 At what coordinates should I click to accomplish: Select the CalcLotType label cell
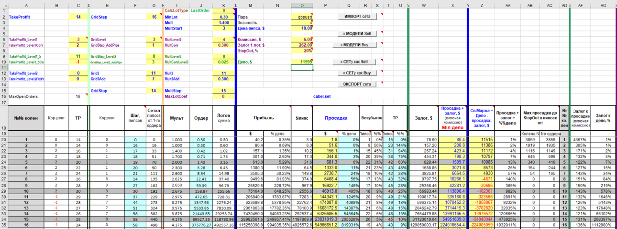pos(176,10)
